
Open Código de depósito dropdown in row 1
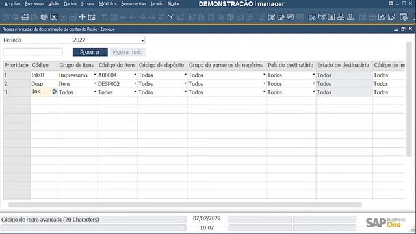click(185, 75)
